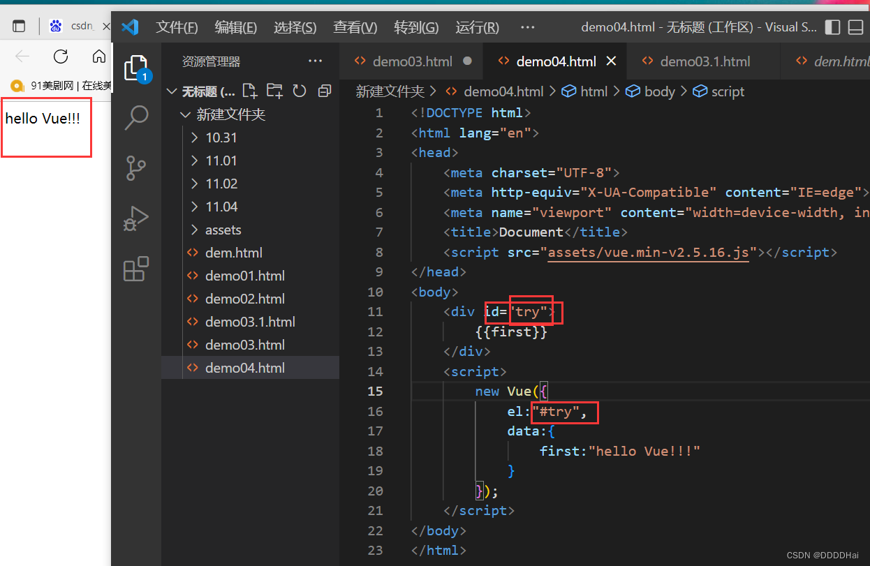Reload the browser page
This screenshot has height=566, width=870.
pyautogui.click(x=61, y=57)
